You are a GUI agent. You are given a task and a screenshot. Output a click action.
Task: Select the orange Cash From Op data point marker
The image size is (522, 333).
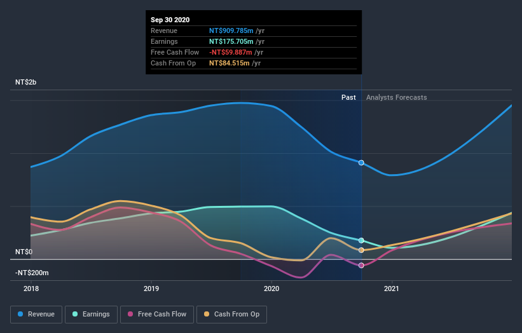[361, 250]
